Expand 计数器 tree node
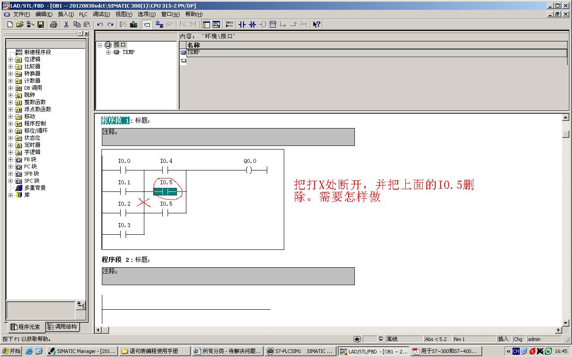 [x=11, y=81]
